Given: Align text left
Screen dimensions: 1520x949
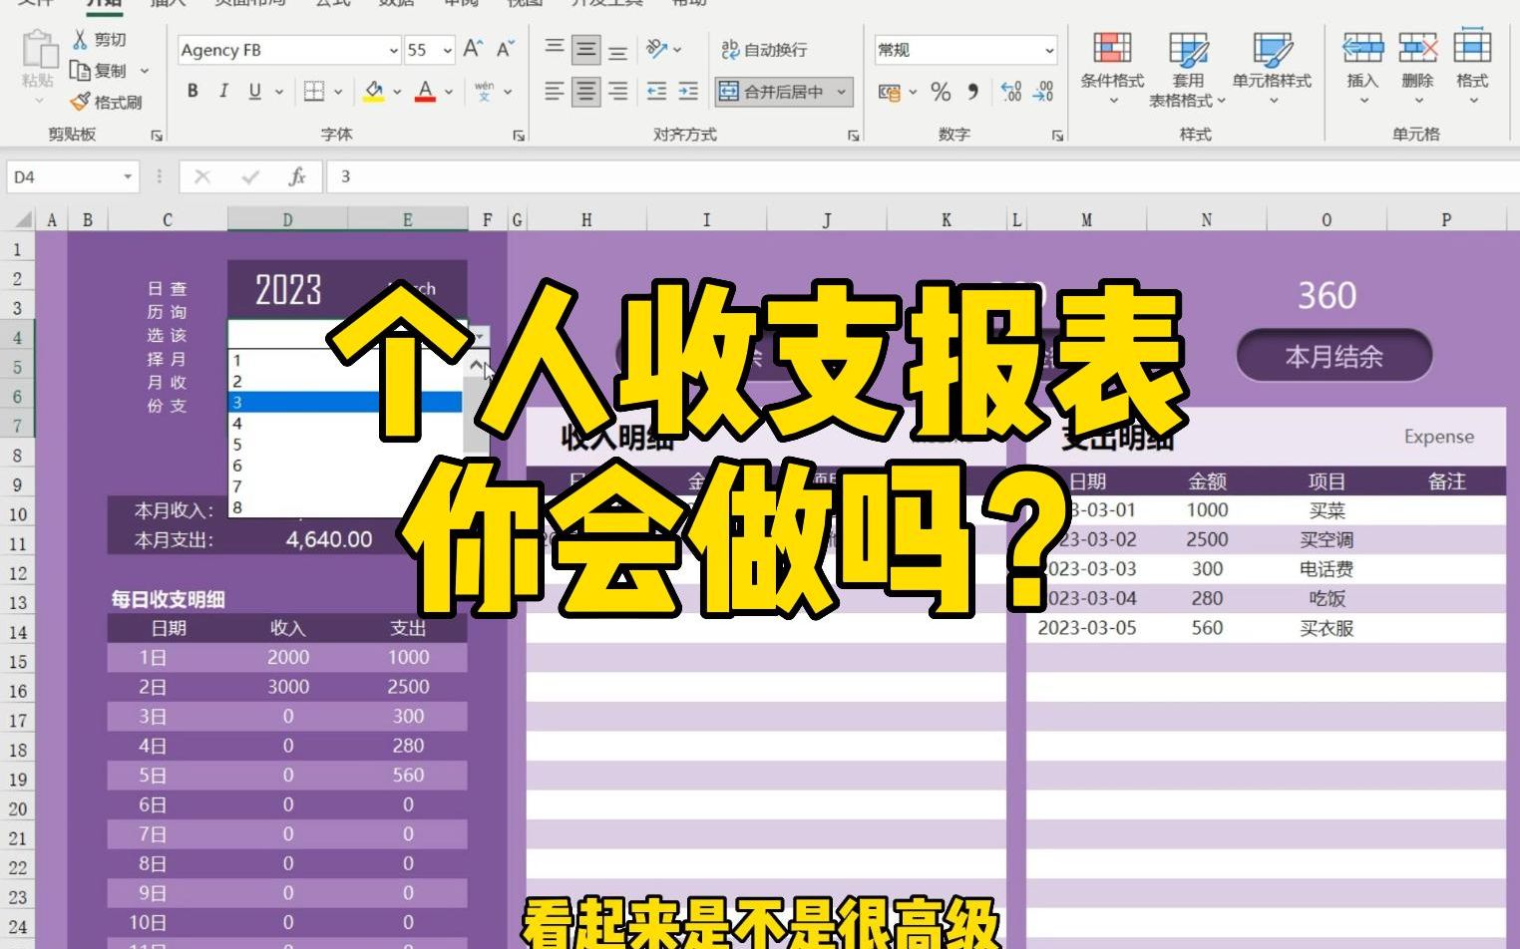Looking at the screenshot, I should pyautogui.click(x=555, y=92).
